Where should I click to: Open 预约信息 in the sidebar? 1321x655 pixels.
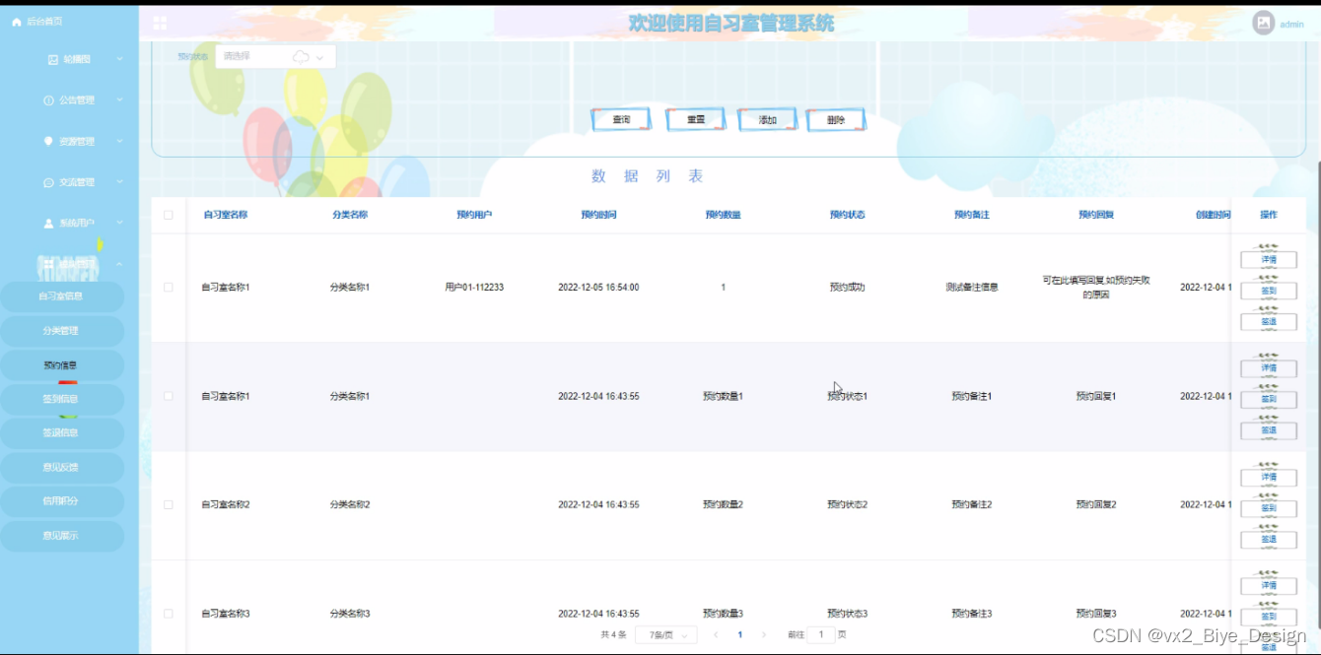tap(61, 365)
